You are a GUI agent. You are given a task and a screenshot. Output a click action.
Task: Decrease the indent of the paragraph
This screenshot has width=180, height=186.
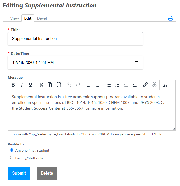126,85
